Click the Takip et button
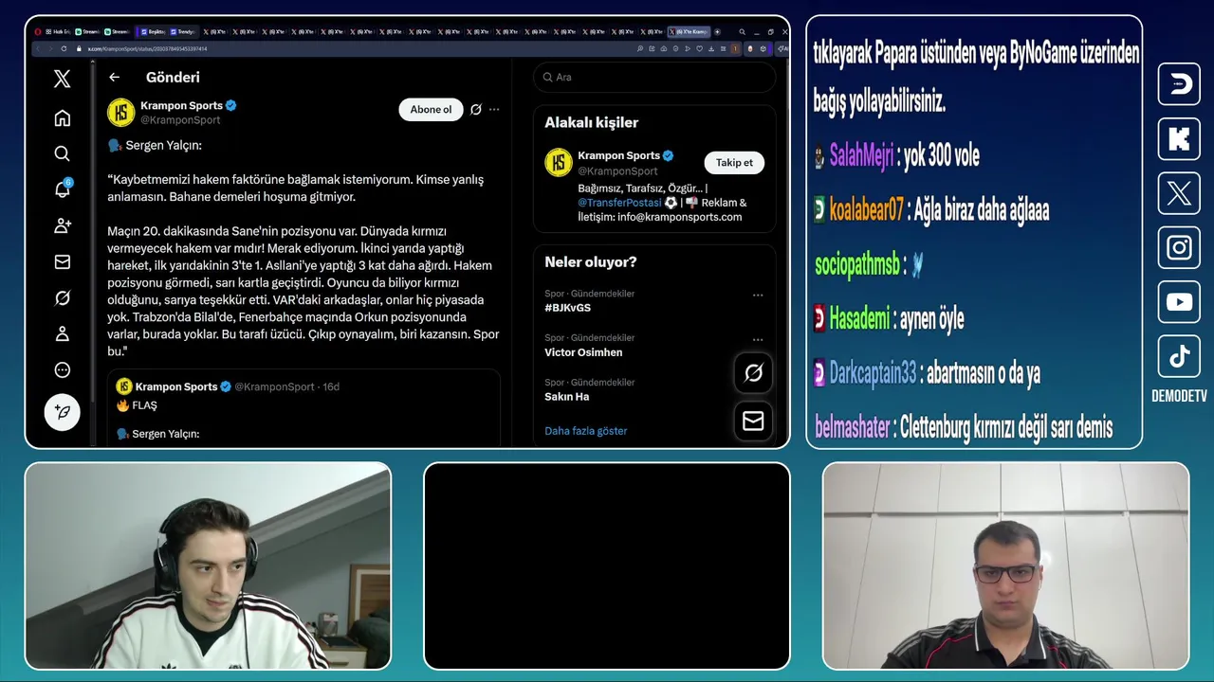 point(734,163)
